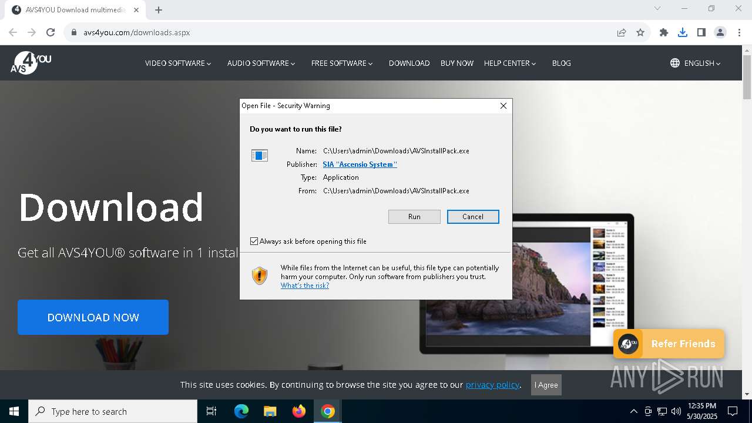Image resolution: width=752 pixels, height=423 pixels.
Task: Open Chrome downloads icon
Action: pyautogui.click(x=683, y=32)
